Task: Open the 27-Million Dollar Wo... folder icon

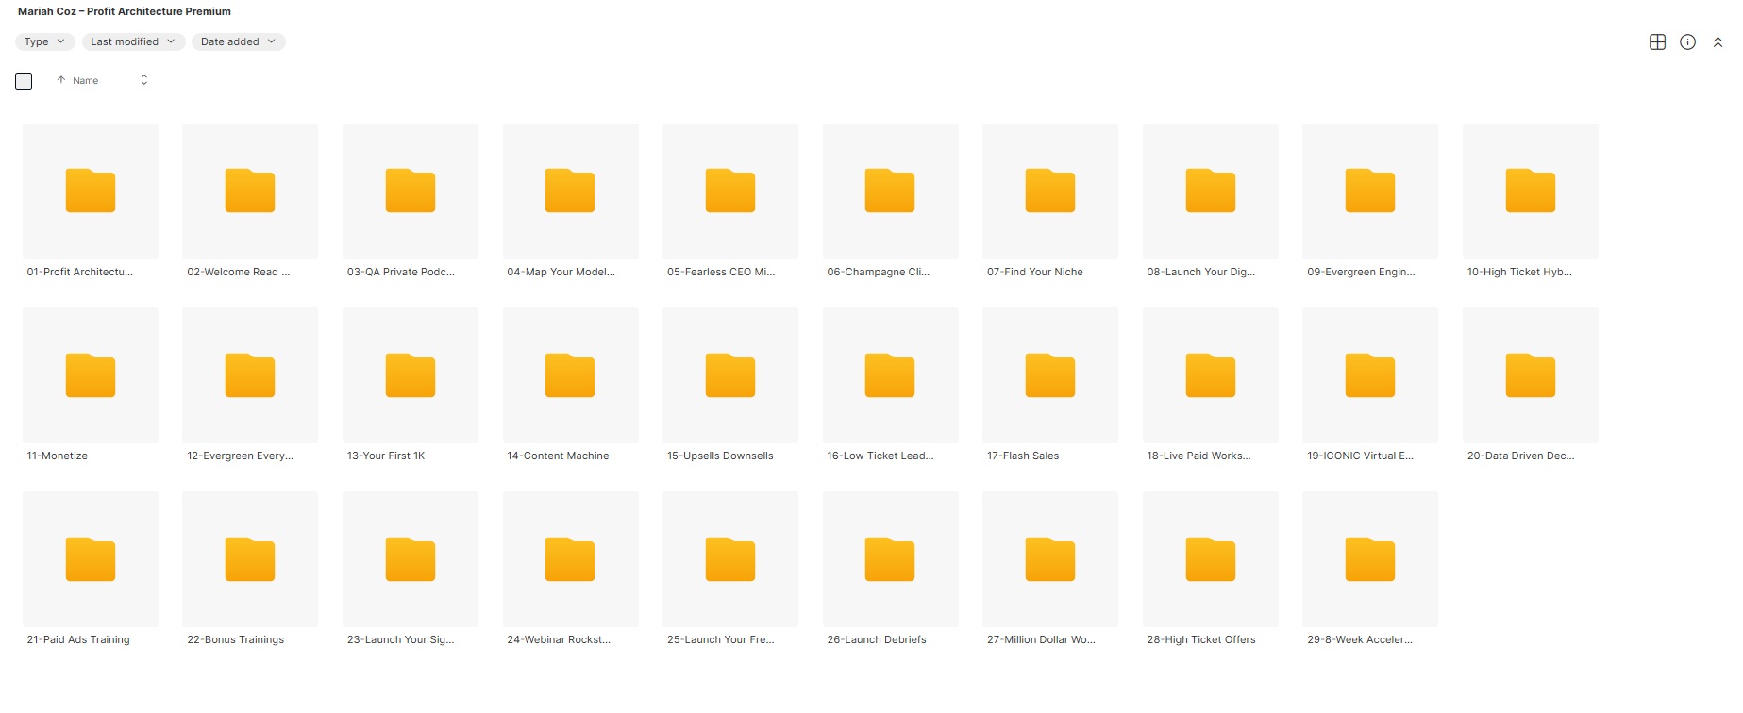Action: tap(1050, 559)
